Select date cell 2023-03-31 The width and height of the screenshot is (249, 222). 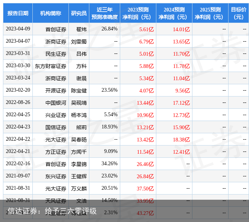pos(18,53)
